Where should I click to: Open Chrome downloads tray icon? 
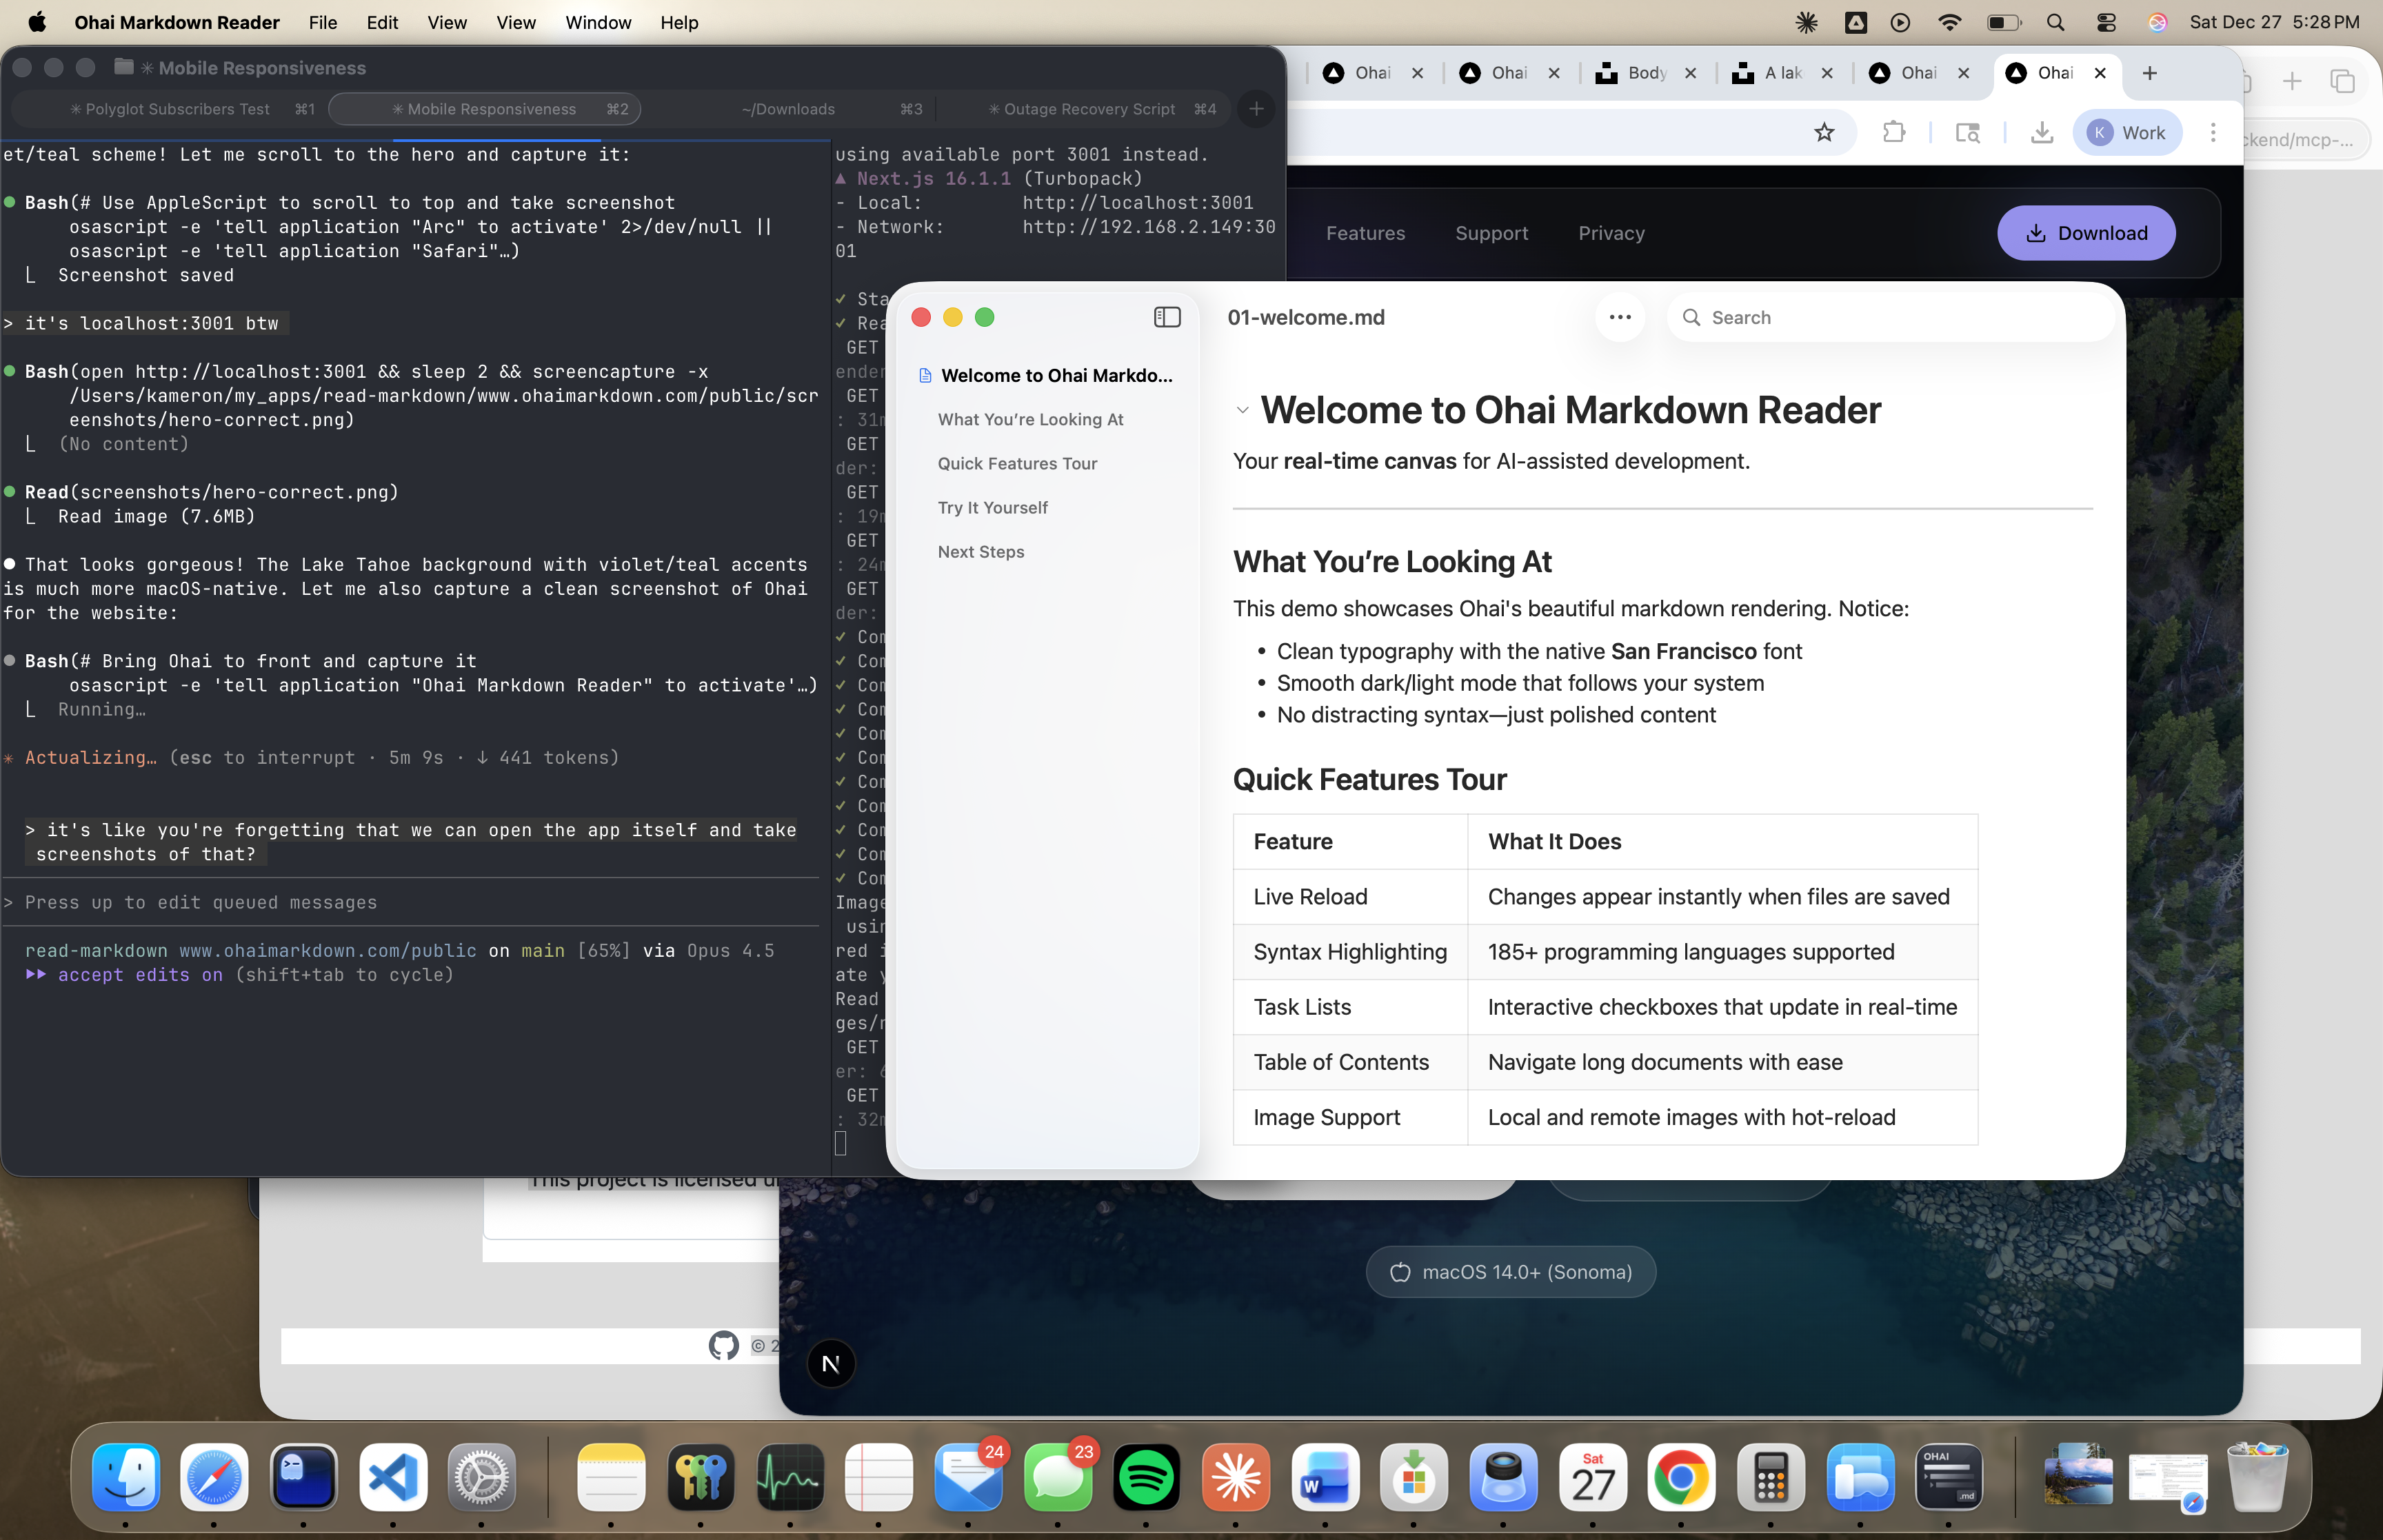(x=2041, y=132)
